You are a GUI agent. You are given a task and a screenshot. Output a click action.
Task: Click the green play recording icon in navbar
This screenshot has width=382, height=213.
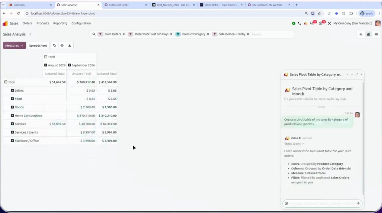(x=293, y=23)
